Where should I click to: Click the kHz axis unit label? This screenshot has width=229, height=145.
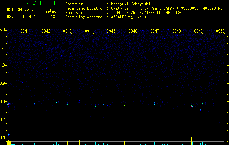pos(3,29)
